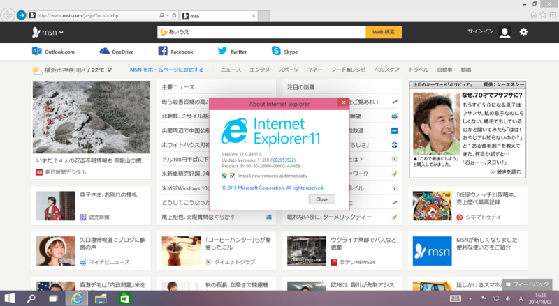
Task: Click the Web 検索 search button
Action: point(384,32)
